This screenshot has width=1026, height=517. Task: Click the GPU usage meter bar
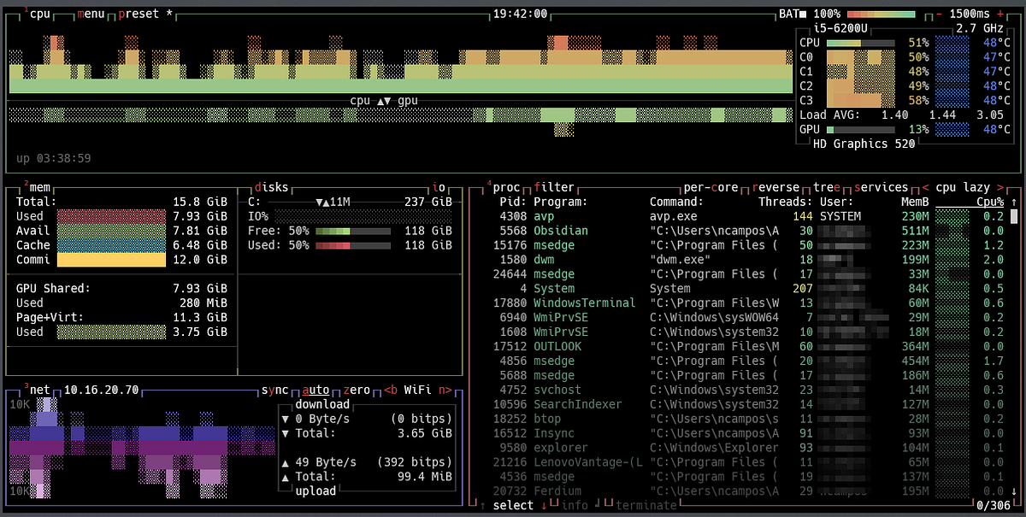(859, 129)
